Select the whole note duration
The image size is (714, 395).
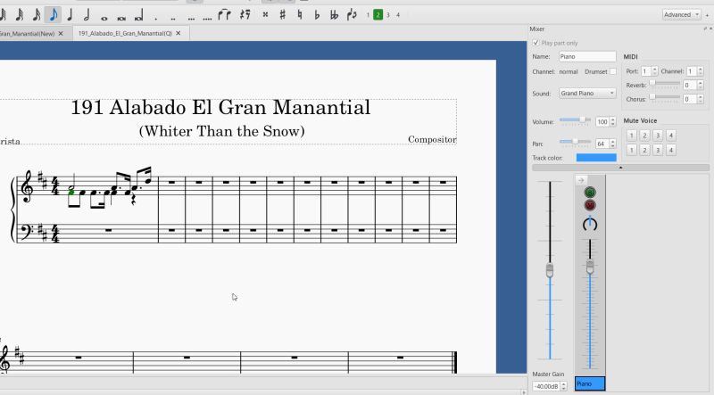coord(104,18)
